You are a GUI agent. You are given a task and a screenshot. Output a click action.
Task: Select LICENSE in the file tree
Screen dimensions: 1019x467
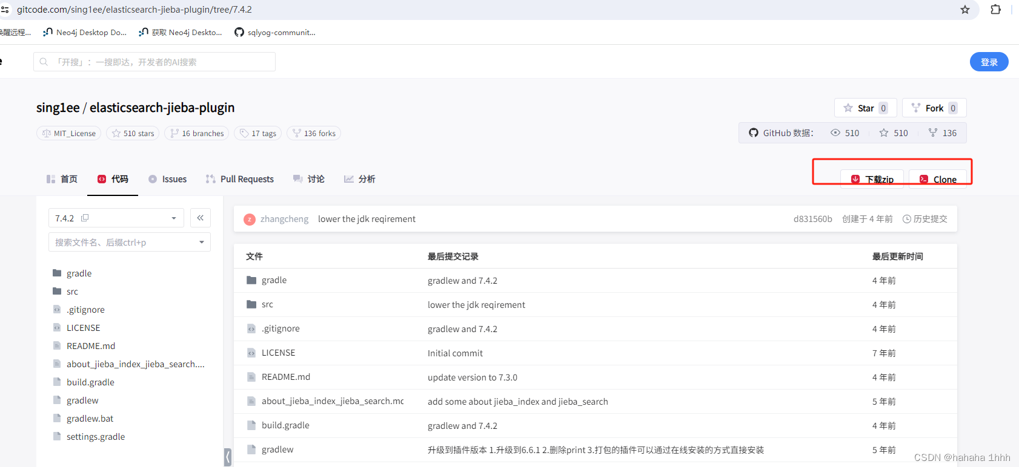coord(76,328)
